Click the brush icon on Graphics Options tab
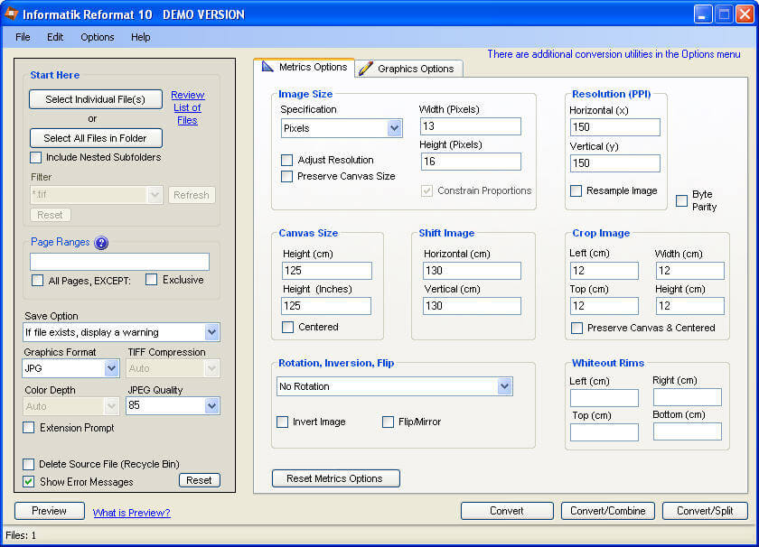Viewport: 759px width, 547px height. click(x=367, y=68)
